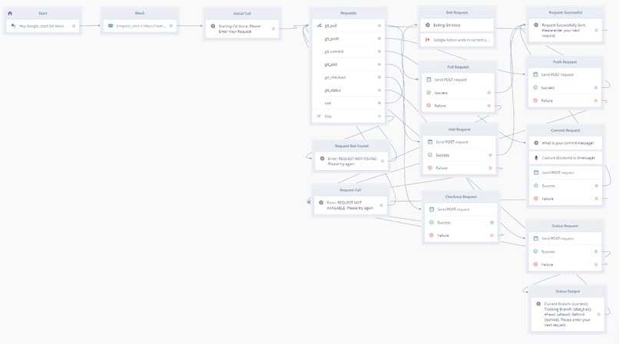Click the API icon in the Commit Request block

click(x=536, y=172)
